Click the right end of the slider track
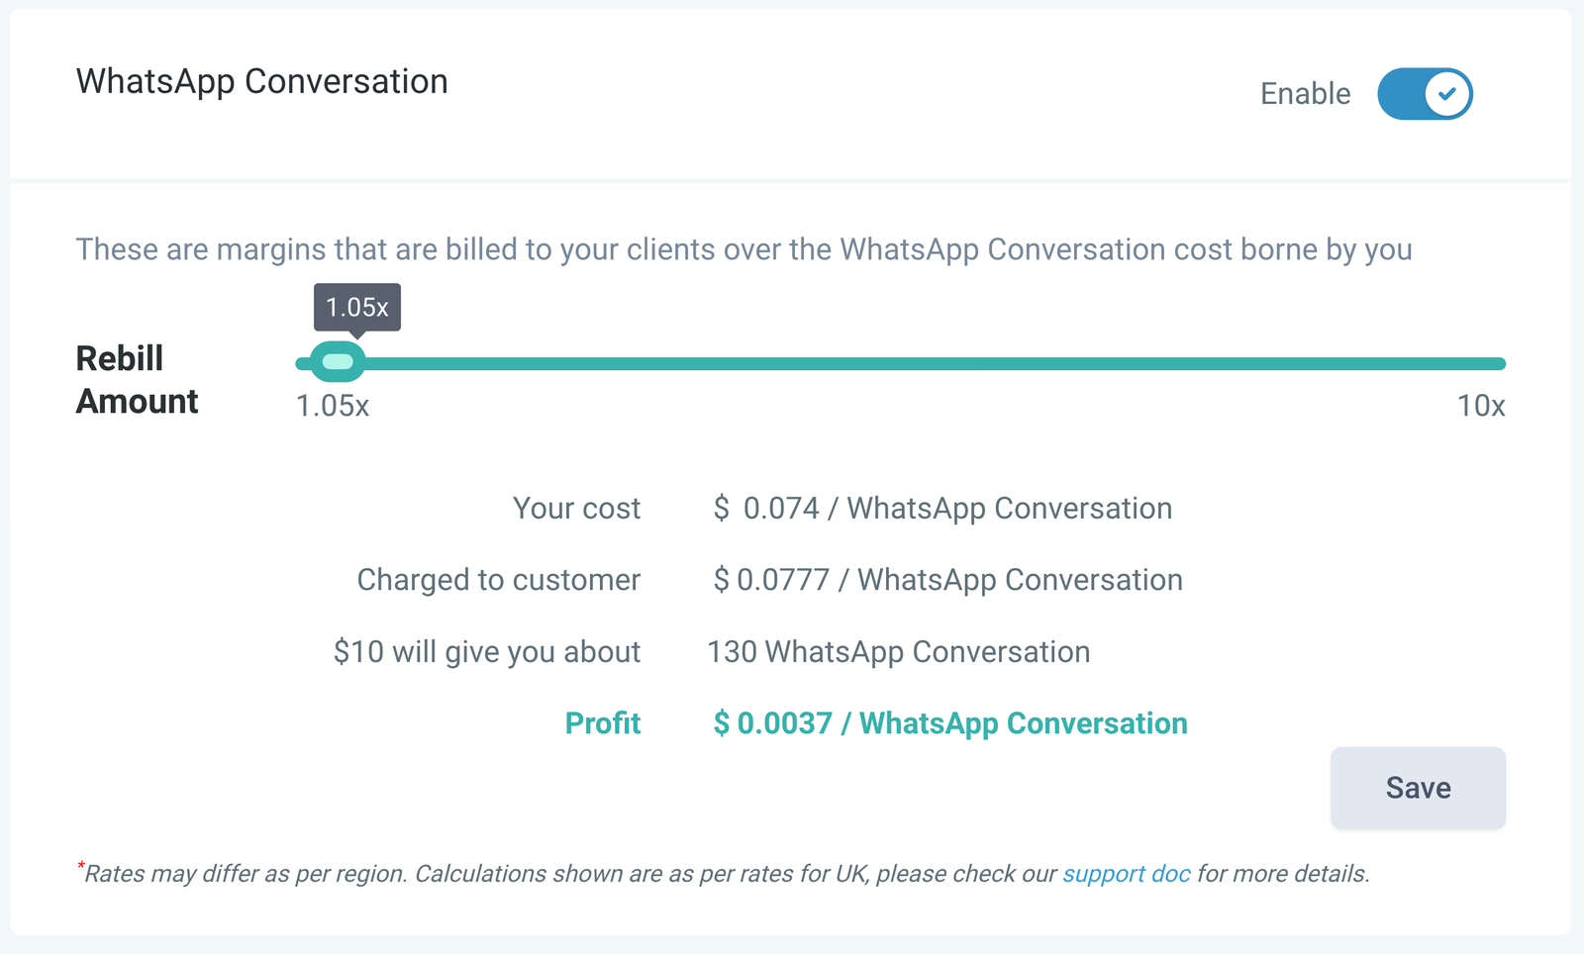 [1497, 364]
